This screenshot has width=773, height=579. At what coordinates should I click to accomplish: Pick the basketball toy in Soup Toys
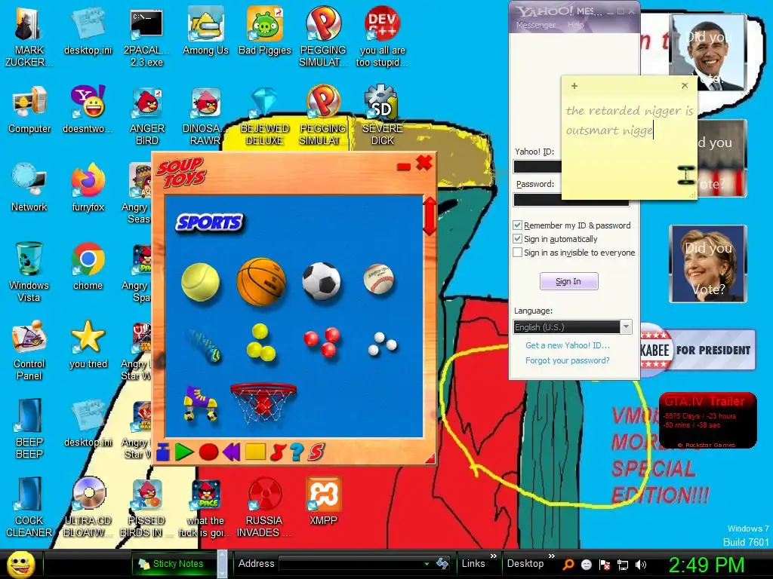(x=261, y=282)
